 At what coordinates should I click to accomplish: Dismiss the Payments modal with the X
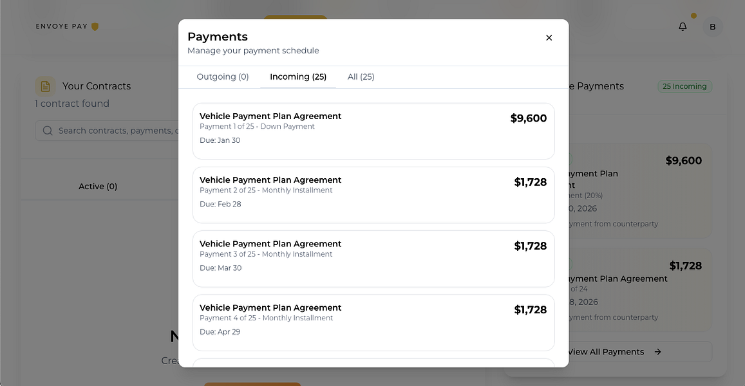tap(549, 37)
